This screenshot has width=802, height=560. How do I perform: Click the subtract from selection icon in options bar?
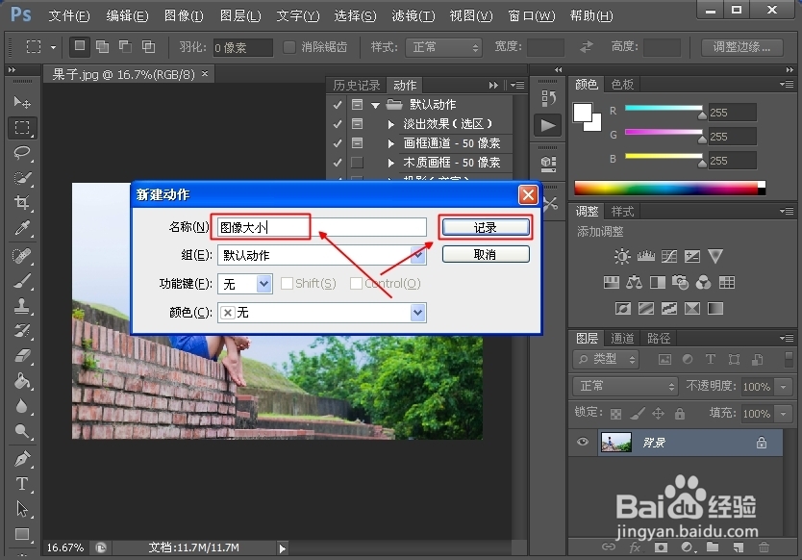(x=125, y=47)
